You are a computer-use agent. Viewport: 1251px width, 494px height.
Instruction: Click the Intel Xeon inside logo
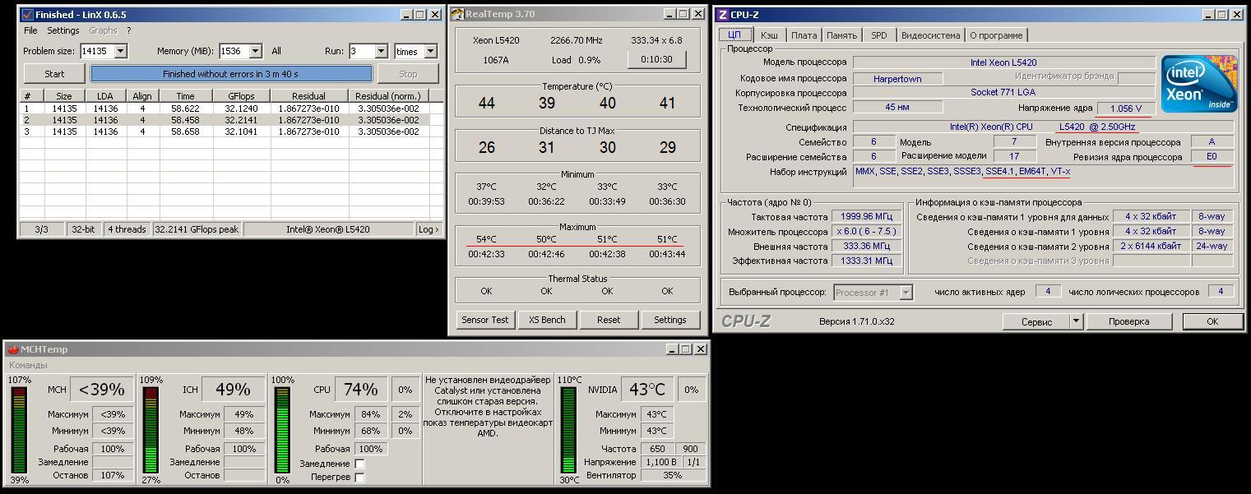1198,85
